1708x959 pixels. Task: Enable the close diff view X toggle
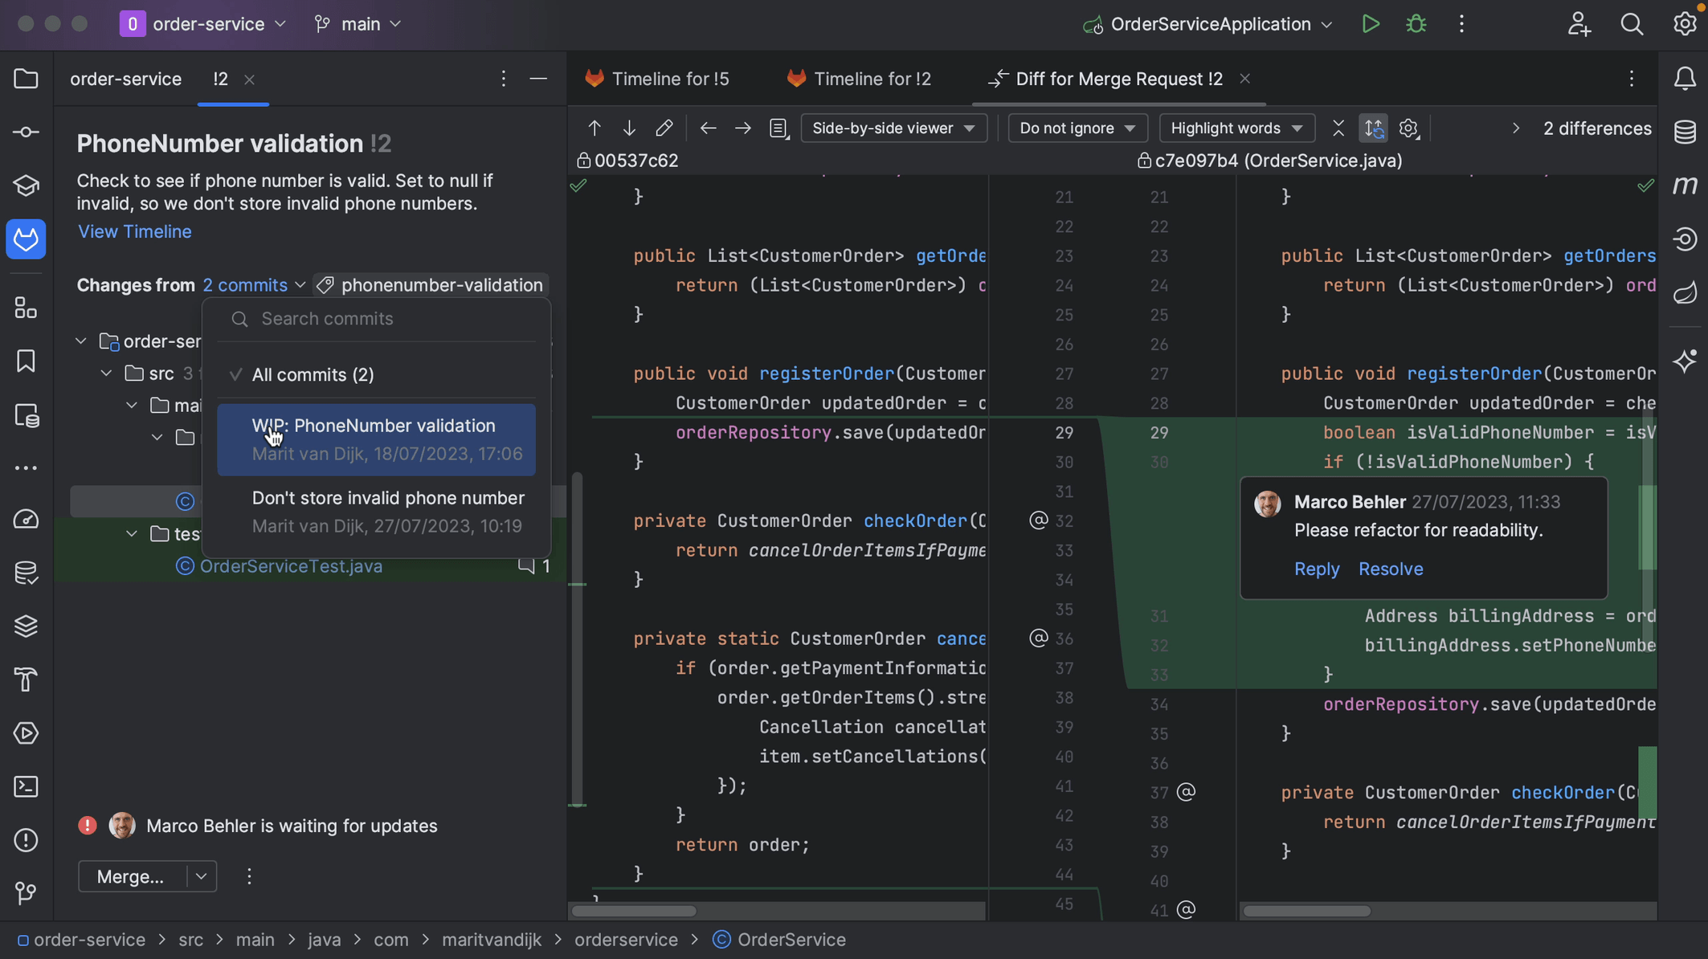(x=1338, y=129)
